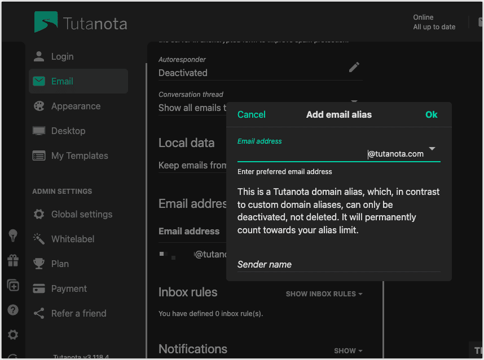Screen dimensions: 484x360
Task: Click the Deactivated autoresponder value
Action: [183, 73]
